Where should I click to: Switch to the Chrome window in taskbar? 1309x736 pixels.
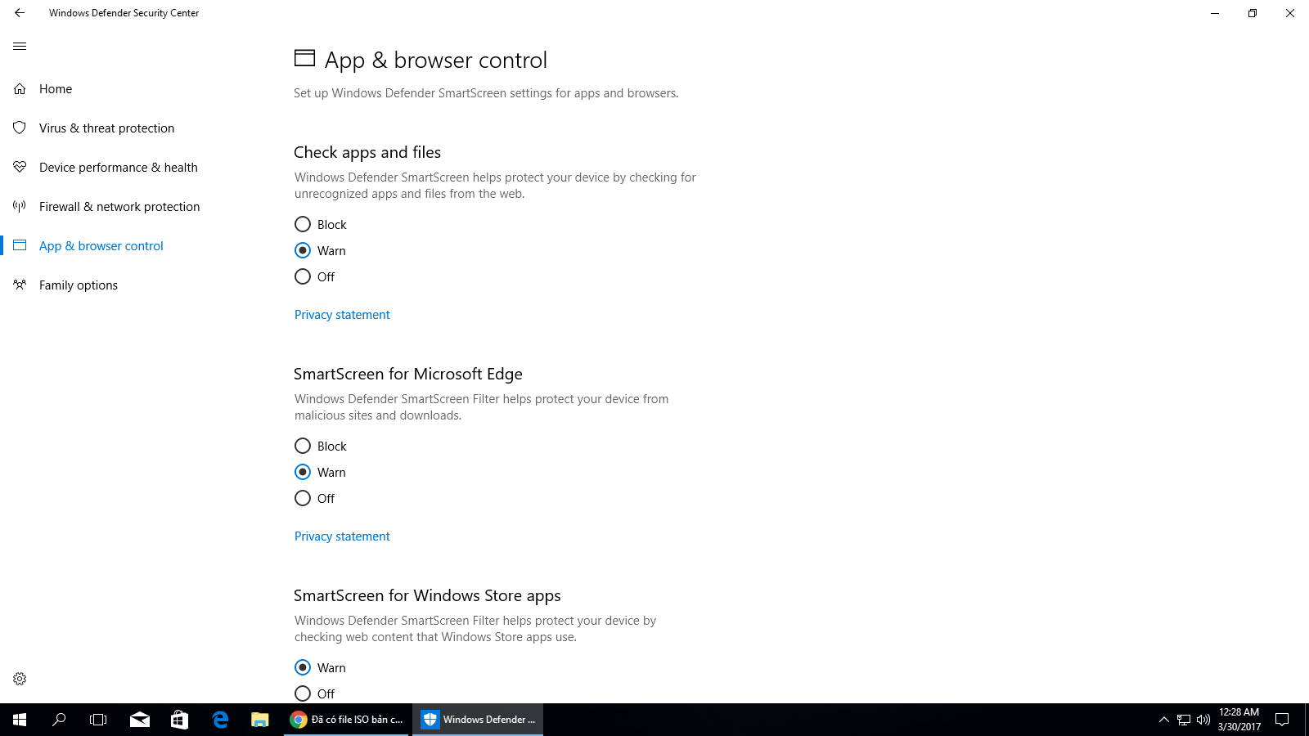click(346, 720)
